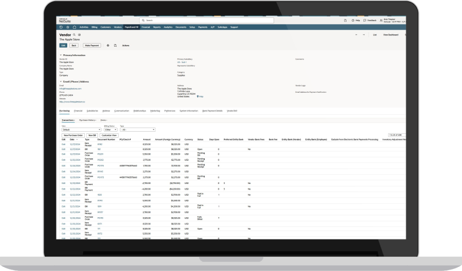Switch to the Financial subtab

[x=78, y=111]
